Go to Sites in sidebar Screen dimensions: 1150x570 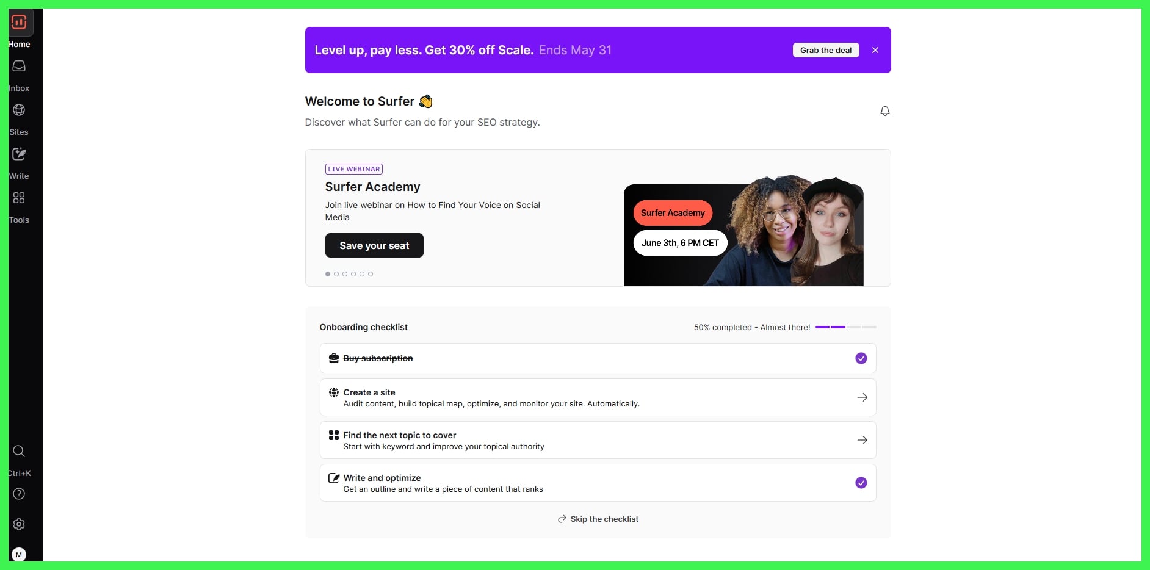[x=19, y=110]
